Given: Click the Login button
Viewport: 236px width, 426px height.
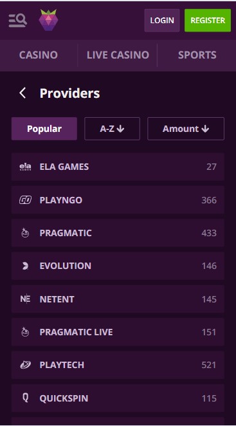Looking at the screenshot, I should (162, 21).
